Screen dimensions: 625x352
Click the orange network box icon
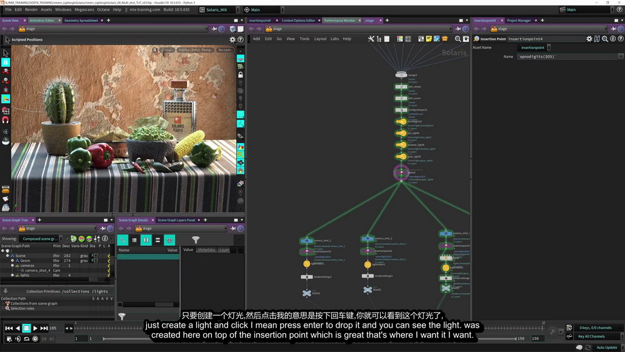(445, 39)
